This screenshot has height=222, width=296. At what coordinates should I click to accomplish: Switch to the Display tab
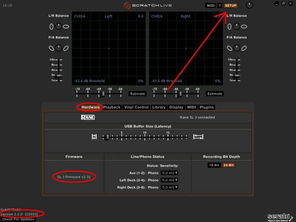tap(176, 107)
